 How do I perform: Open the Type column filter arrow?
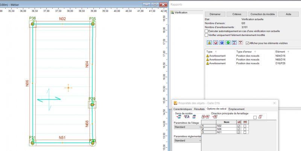216,52
